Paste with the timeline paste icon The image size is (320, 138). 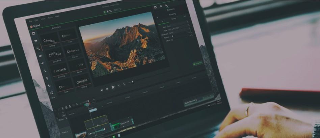tap(70, 107)
